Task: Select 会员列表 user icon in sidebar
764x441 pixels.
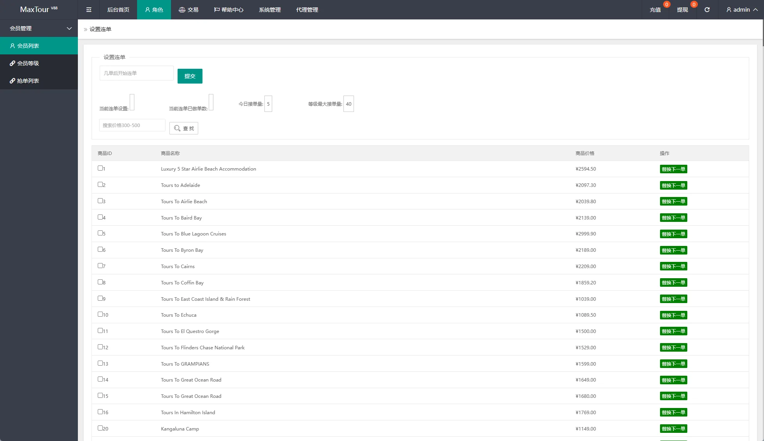Action: point(12,46)
